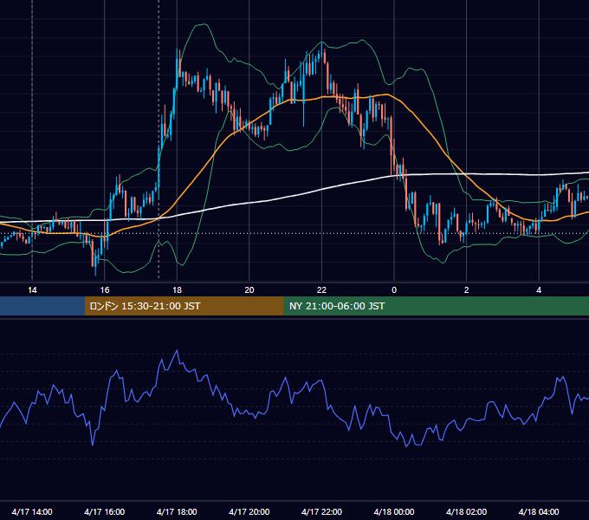Click the blue session bar before ロンドン

pos(42,306)
